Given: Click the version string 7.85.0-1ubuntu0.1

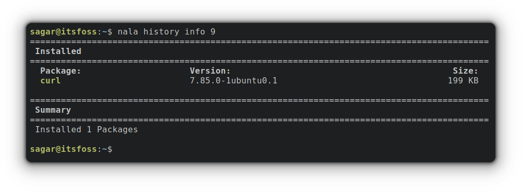Looking at the screenshot, I should [233, 81].
